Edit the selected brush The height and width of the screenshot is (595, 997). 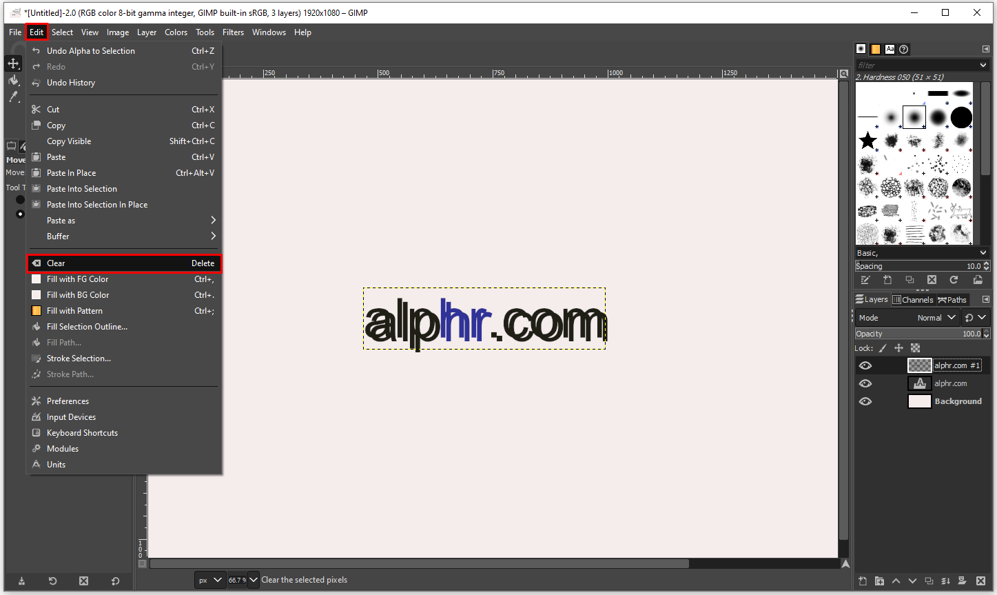865,280
